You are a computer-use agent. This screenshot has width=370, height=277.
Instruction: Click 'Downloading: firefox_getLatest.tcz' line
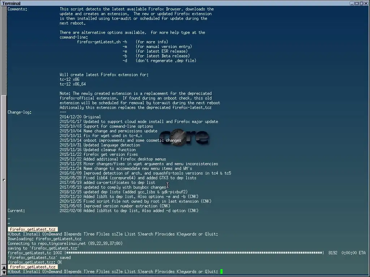tap(44, 239)
